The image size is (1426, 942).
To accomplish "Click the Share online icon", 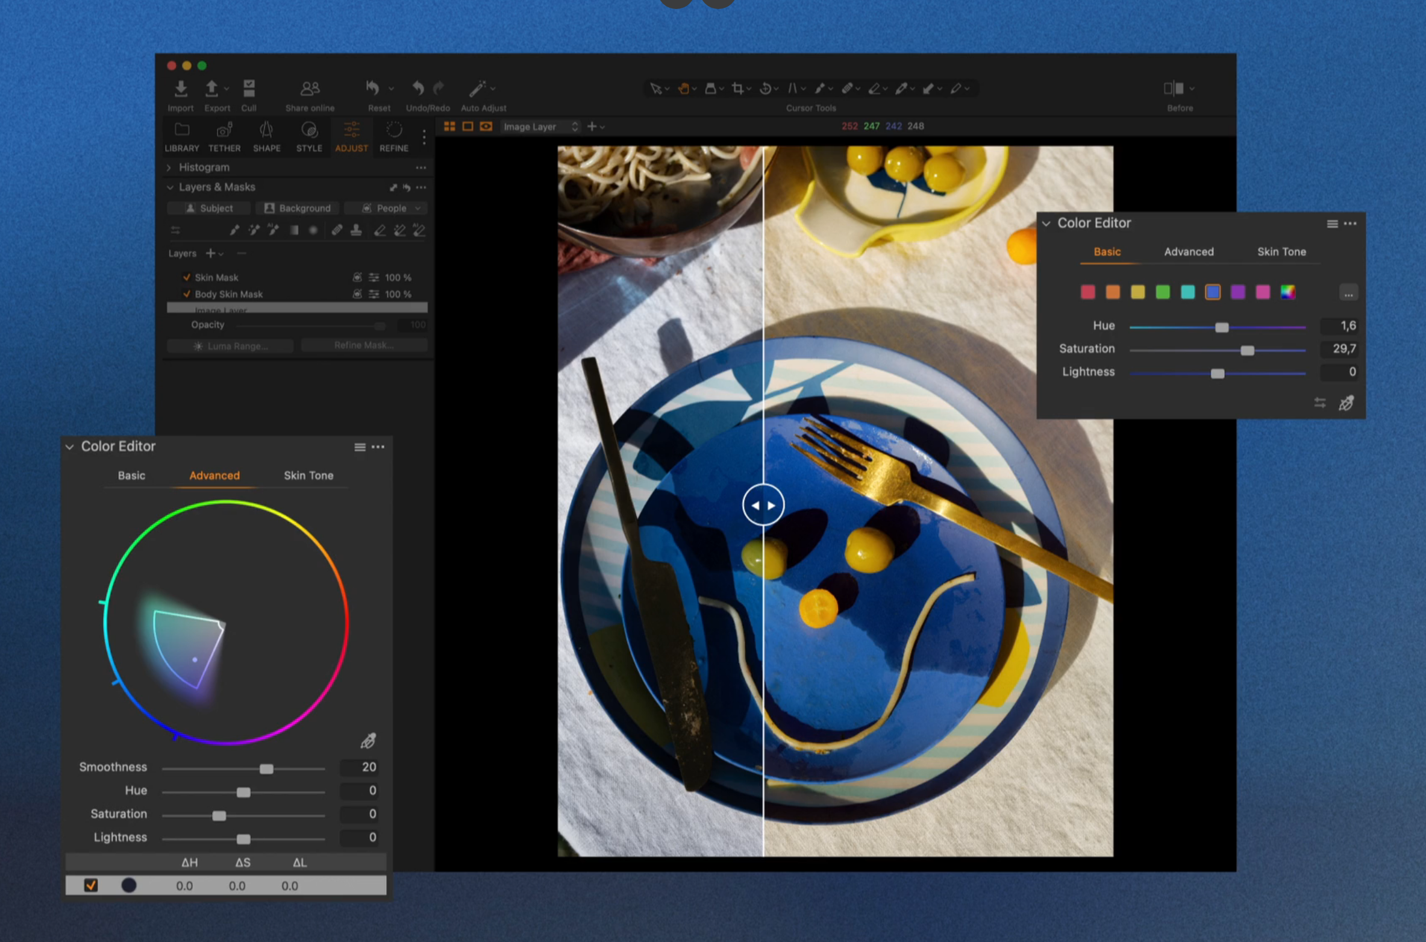I will [310, 89].
